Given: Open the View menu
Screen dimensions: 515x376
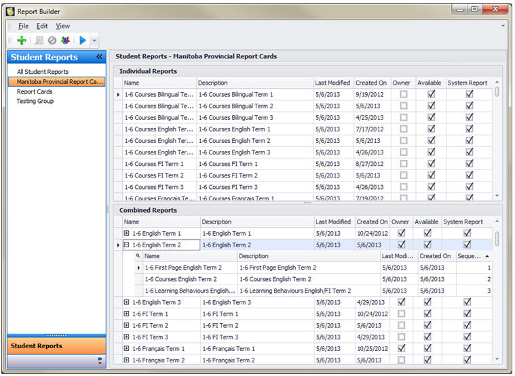Looking at the screenshot, I should pos(62,26).
